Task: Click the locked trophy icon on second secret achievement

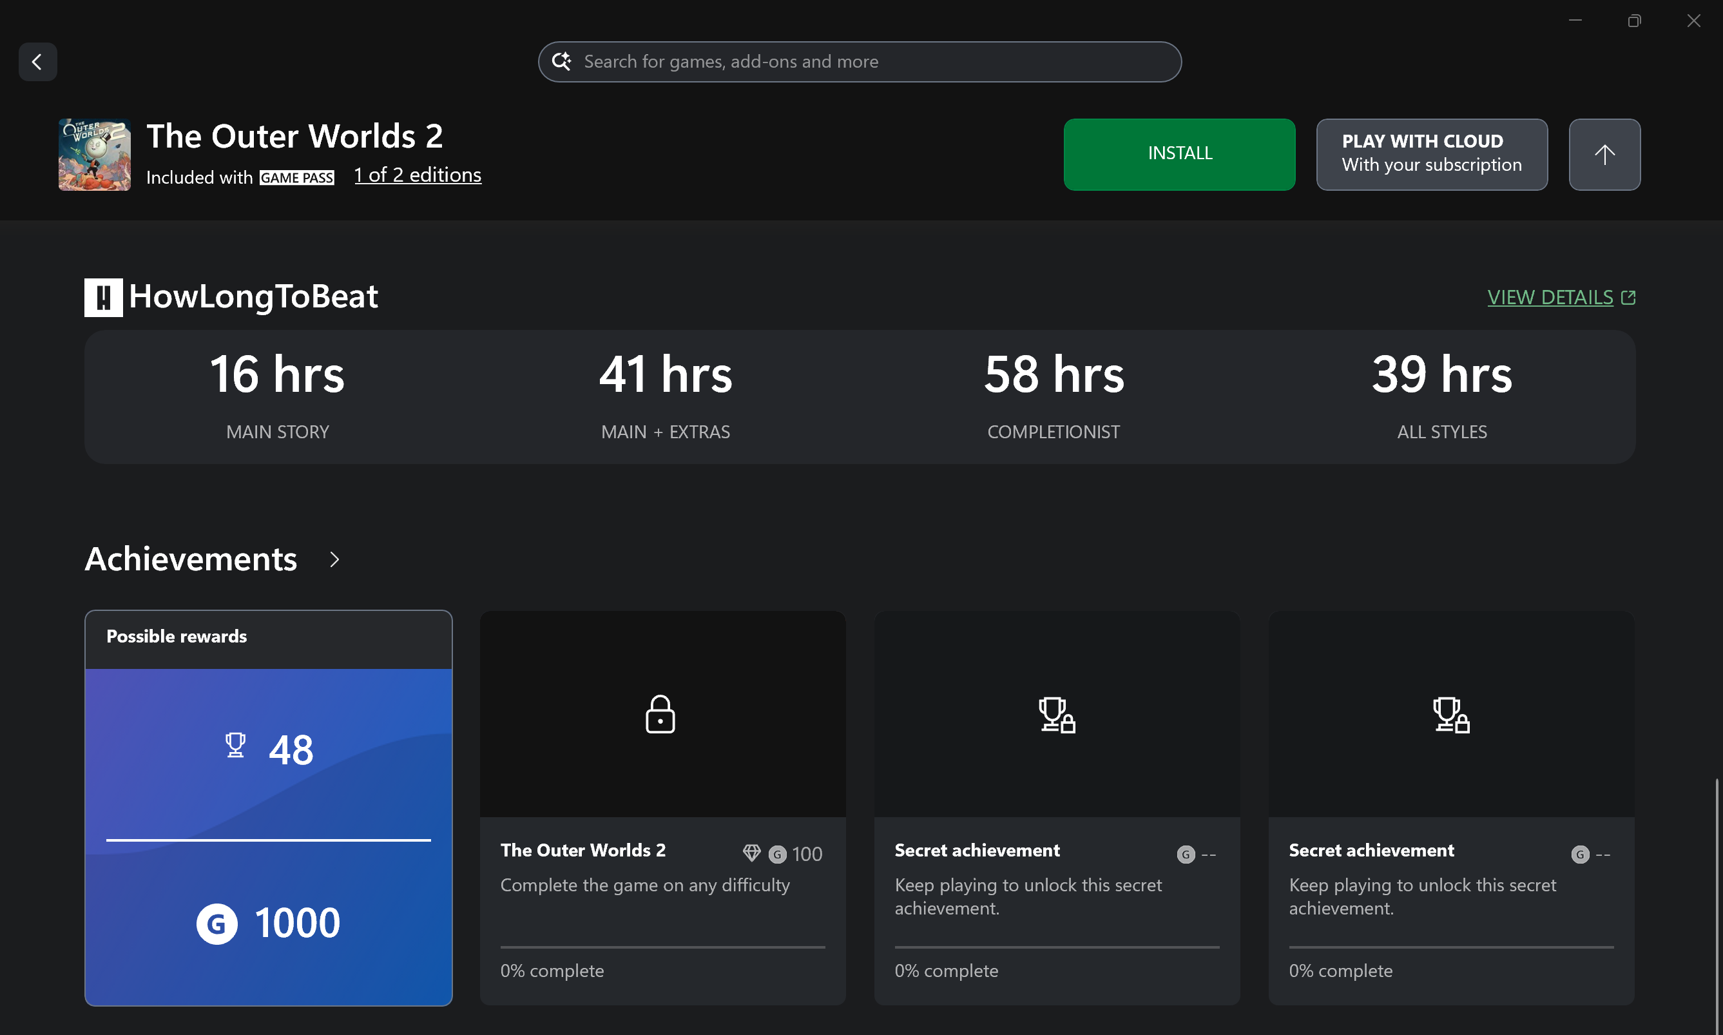Action: click(1450, 715)
